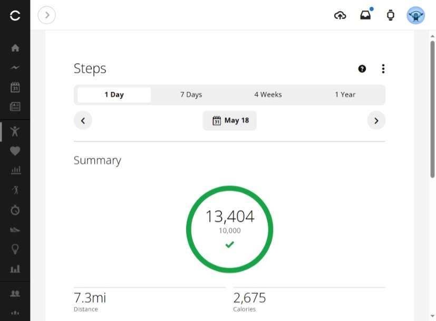
Task: Click the page vertical scrollbar thumb
Action: pyautogui.click(x=432, y=109)
